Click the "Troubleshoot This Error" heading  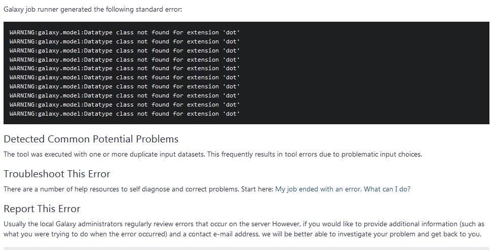57,174
